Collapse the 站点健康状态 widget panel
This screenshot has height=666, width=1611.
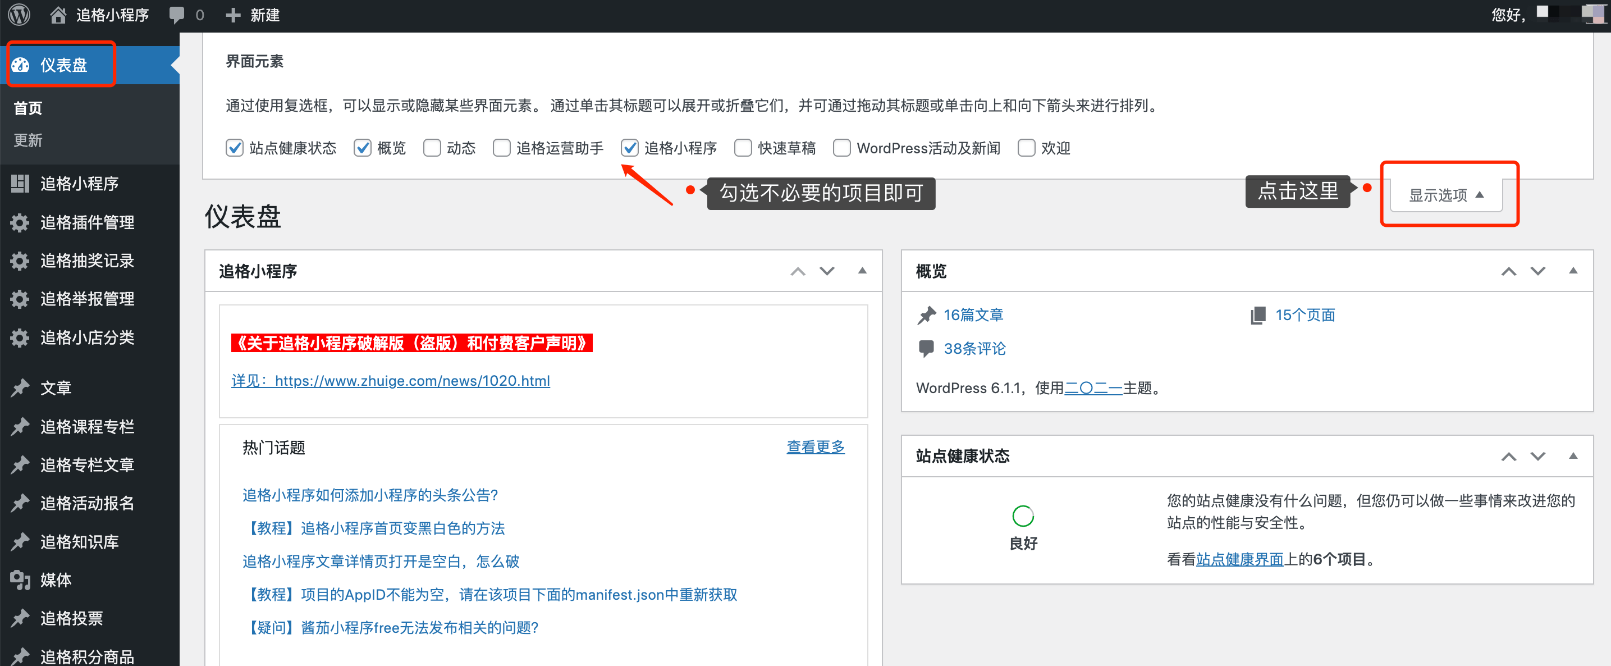pyautogui.click(x=1573, y=456)
